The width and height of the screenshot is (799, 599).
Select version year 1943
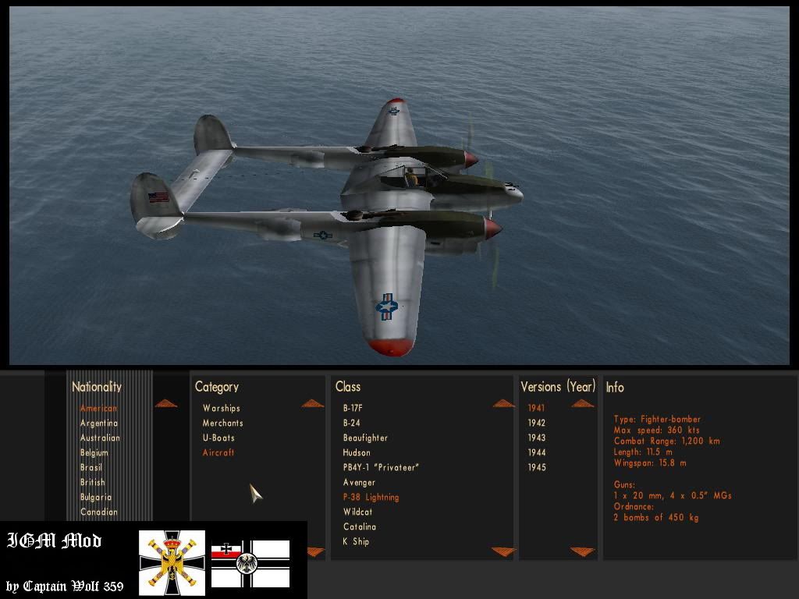(537, 438)
